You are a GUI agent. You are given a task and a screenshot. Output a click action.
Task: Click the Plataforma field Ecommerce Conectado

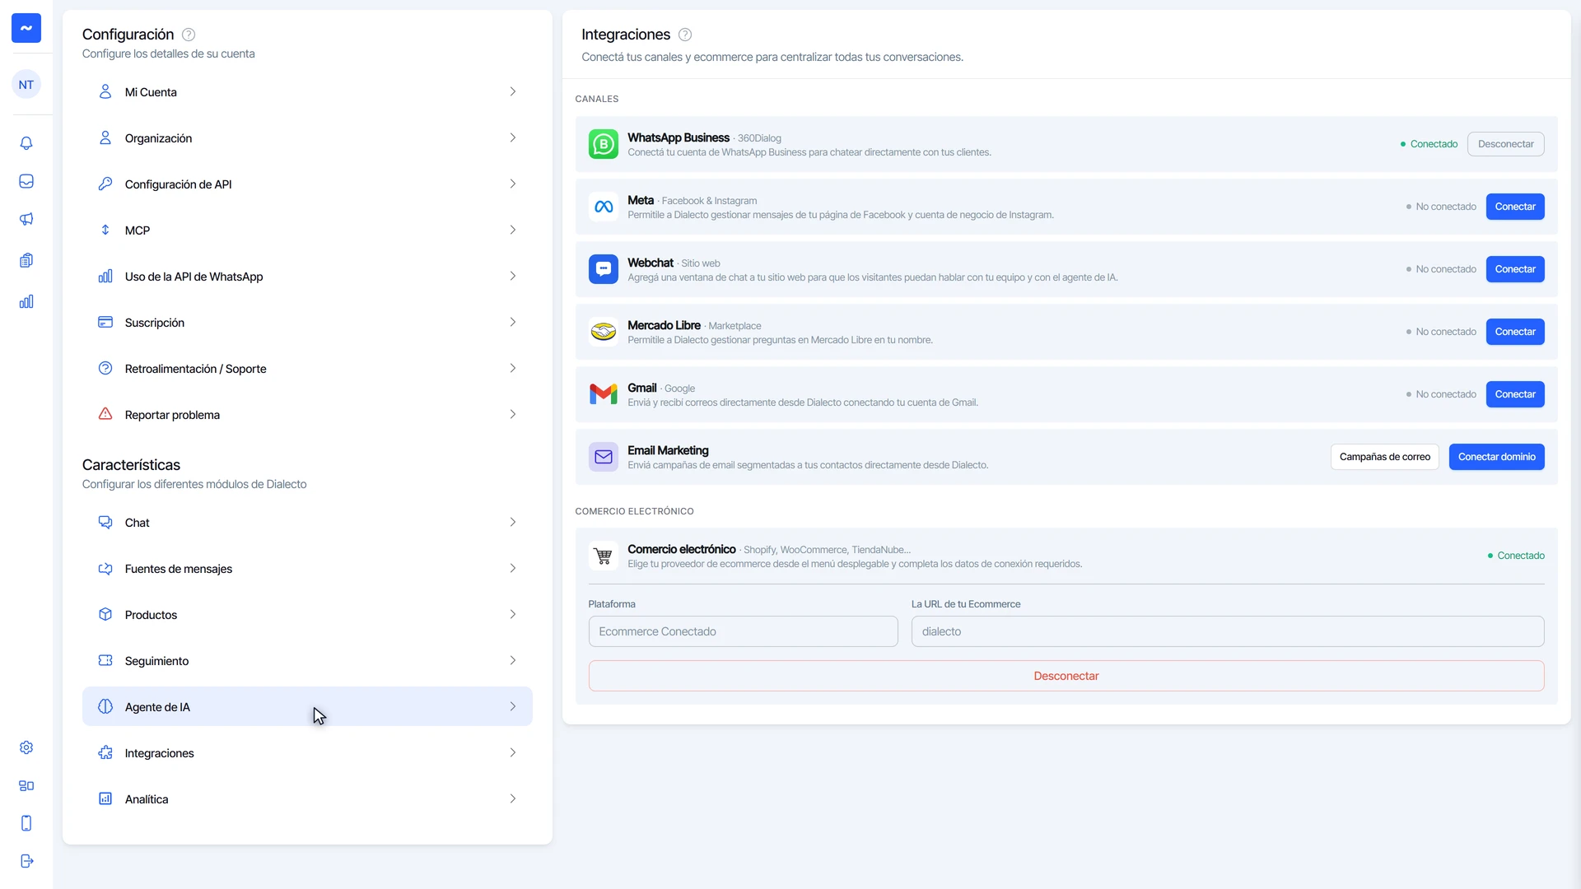[743, 631]
